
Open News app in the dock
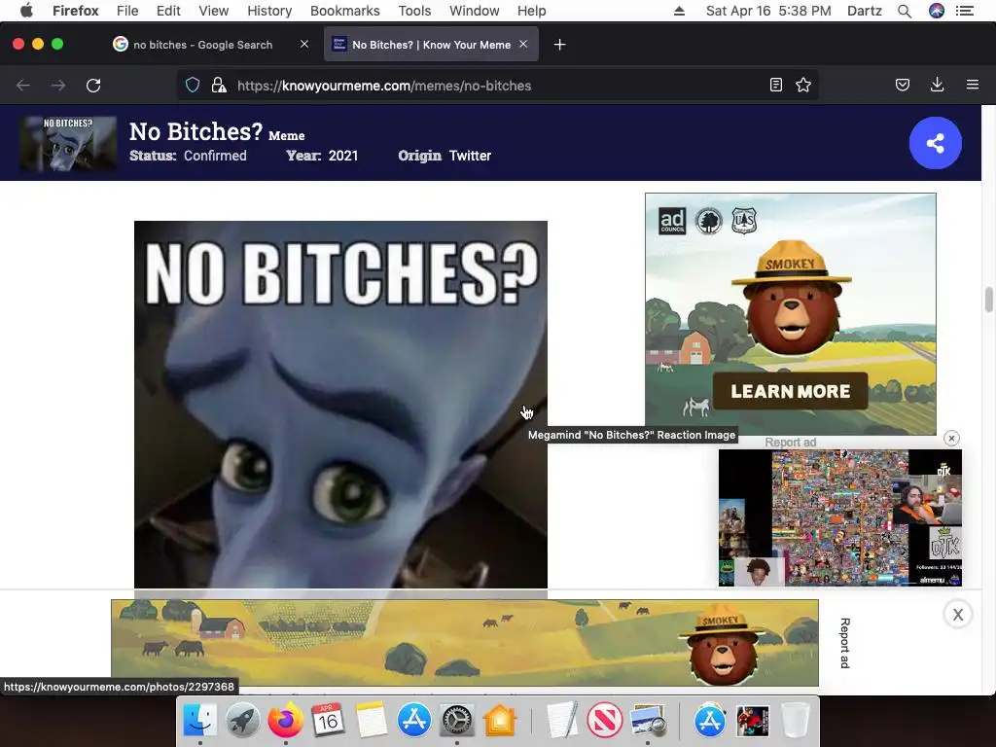(605, 721)
